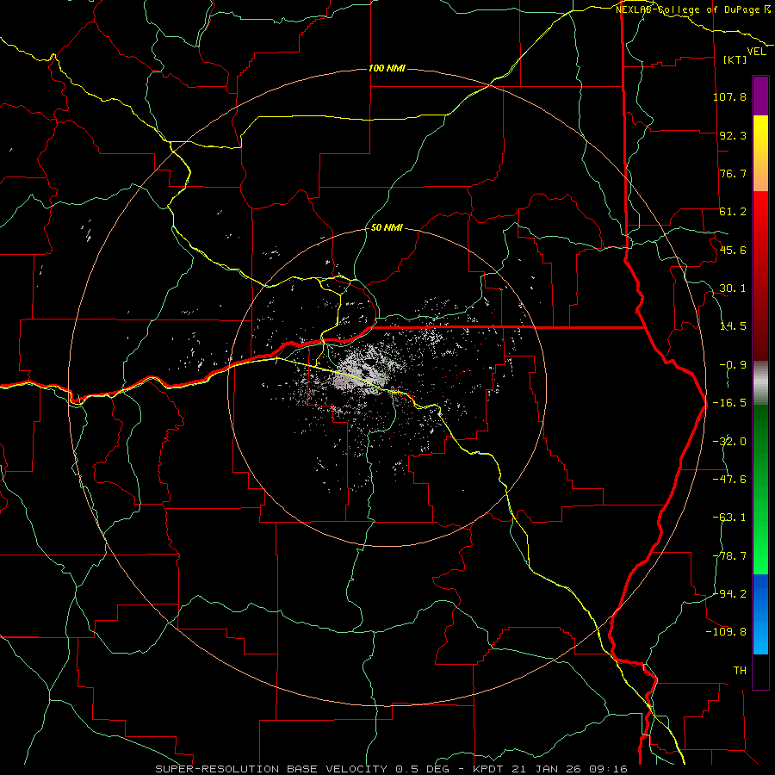Click the 100 NMI range ring label

point(387,68)
